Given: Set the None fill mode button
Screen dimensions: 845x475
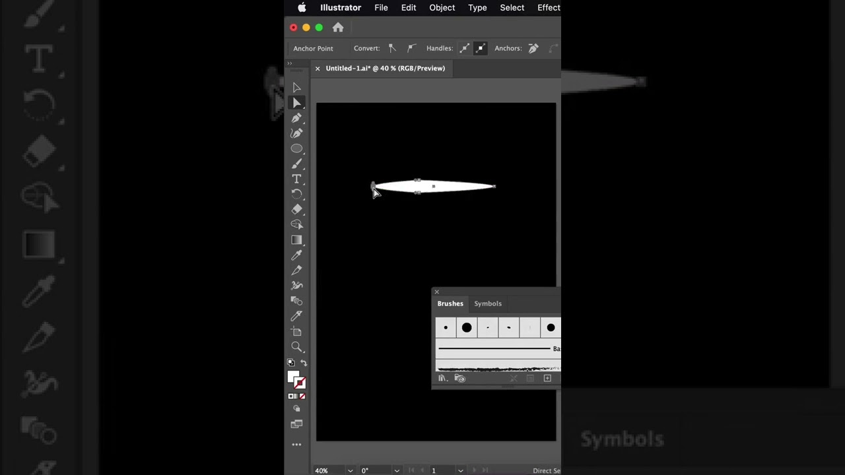Looking at the screenshot, I should (x=302, y=396).
